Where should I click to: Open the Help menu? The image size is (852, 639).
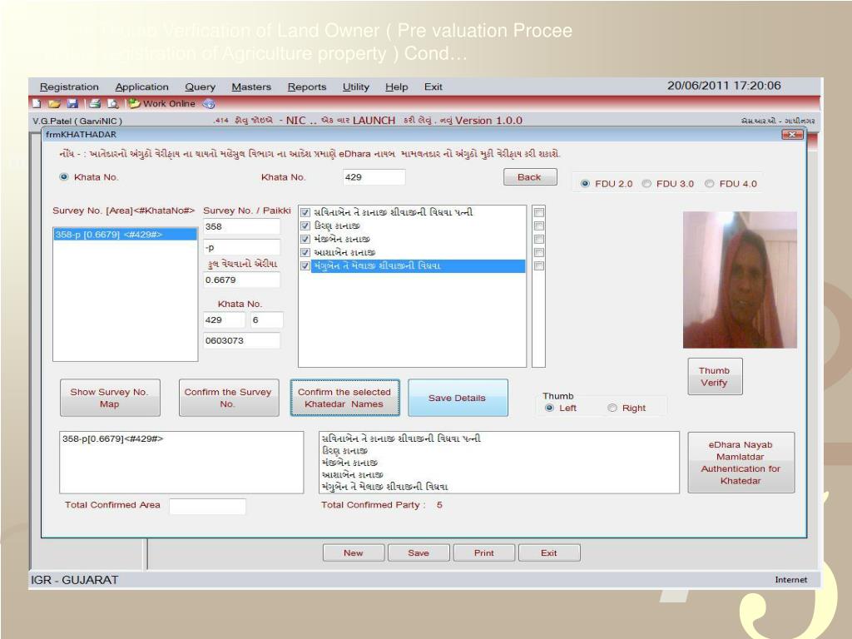coord(397,87)
